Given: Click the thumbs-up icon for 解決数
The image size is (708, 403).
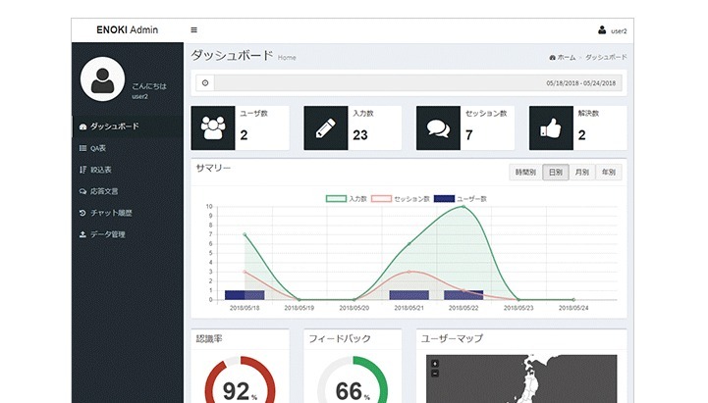Looking at the screenshot, I should tap(551, 128).
